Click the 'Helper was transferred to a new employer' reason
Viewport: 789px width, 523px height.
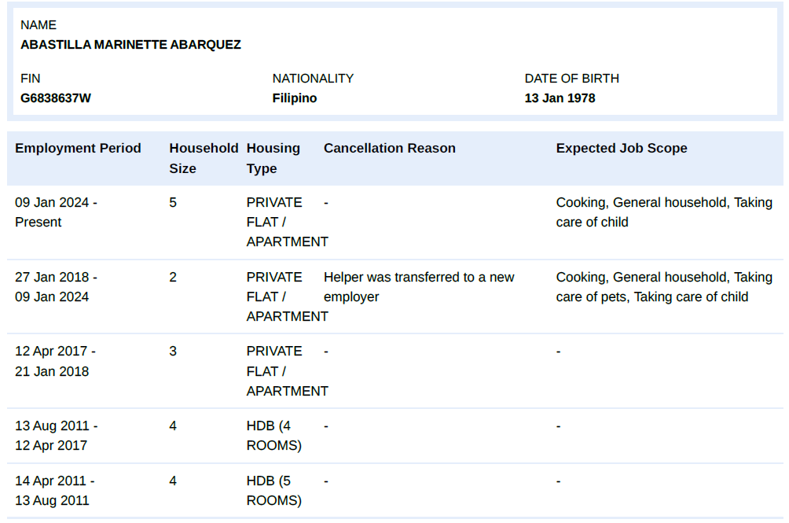[418, 287]
